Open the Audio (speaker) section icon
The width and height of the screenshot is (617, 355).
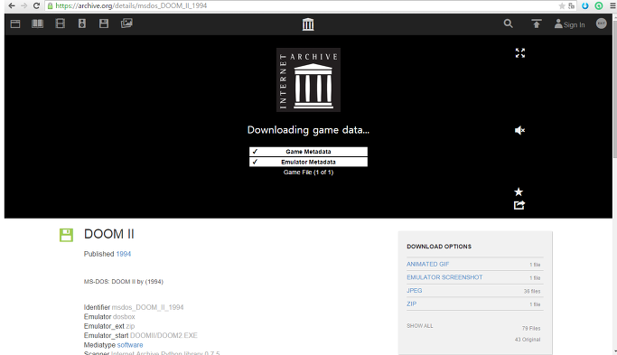82,23
